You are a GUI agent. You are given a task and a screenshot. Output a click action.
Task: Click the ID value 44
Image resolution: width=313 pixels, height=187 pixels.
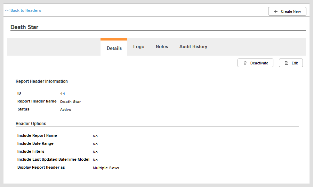click(x=63, y=93)
